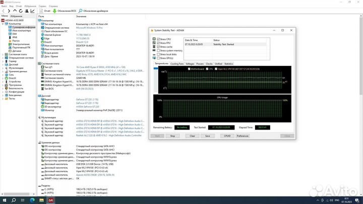
Task: Hide the Motherboard line in the temperature graph
Action: (189, 69)
